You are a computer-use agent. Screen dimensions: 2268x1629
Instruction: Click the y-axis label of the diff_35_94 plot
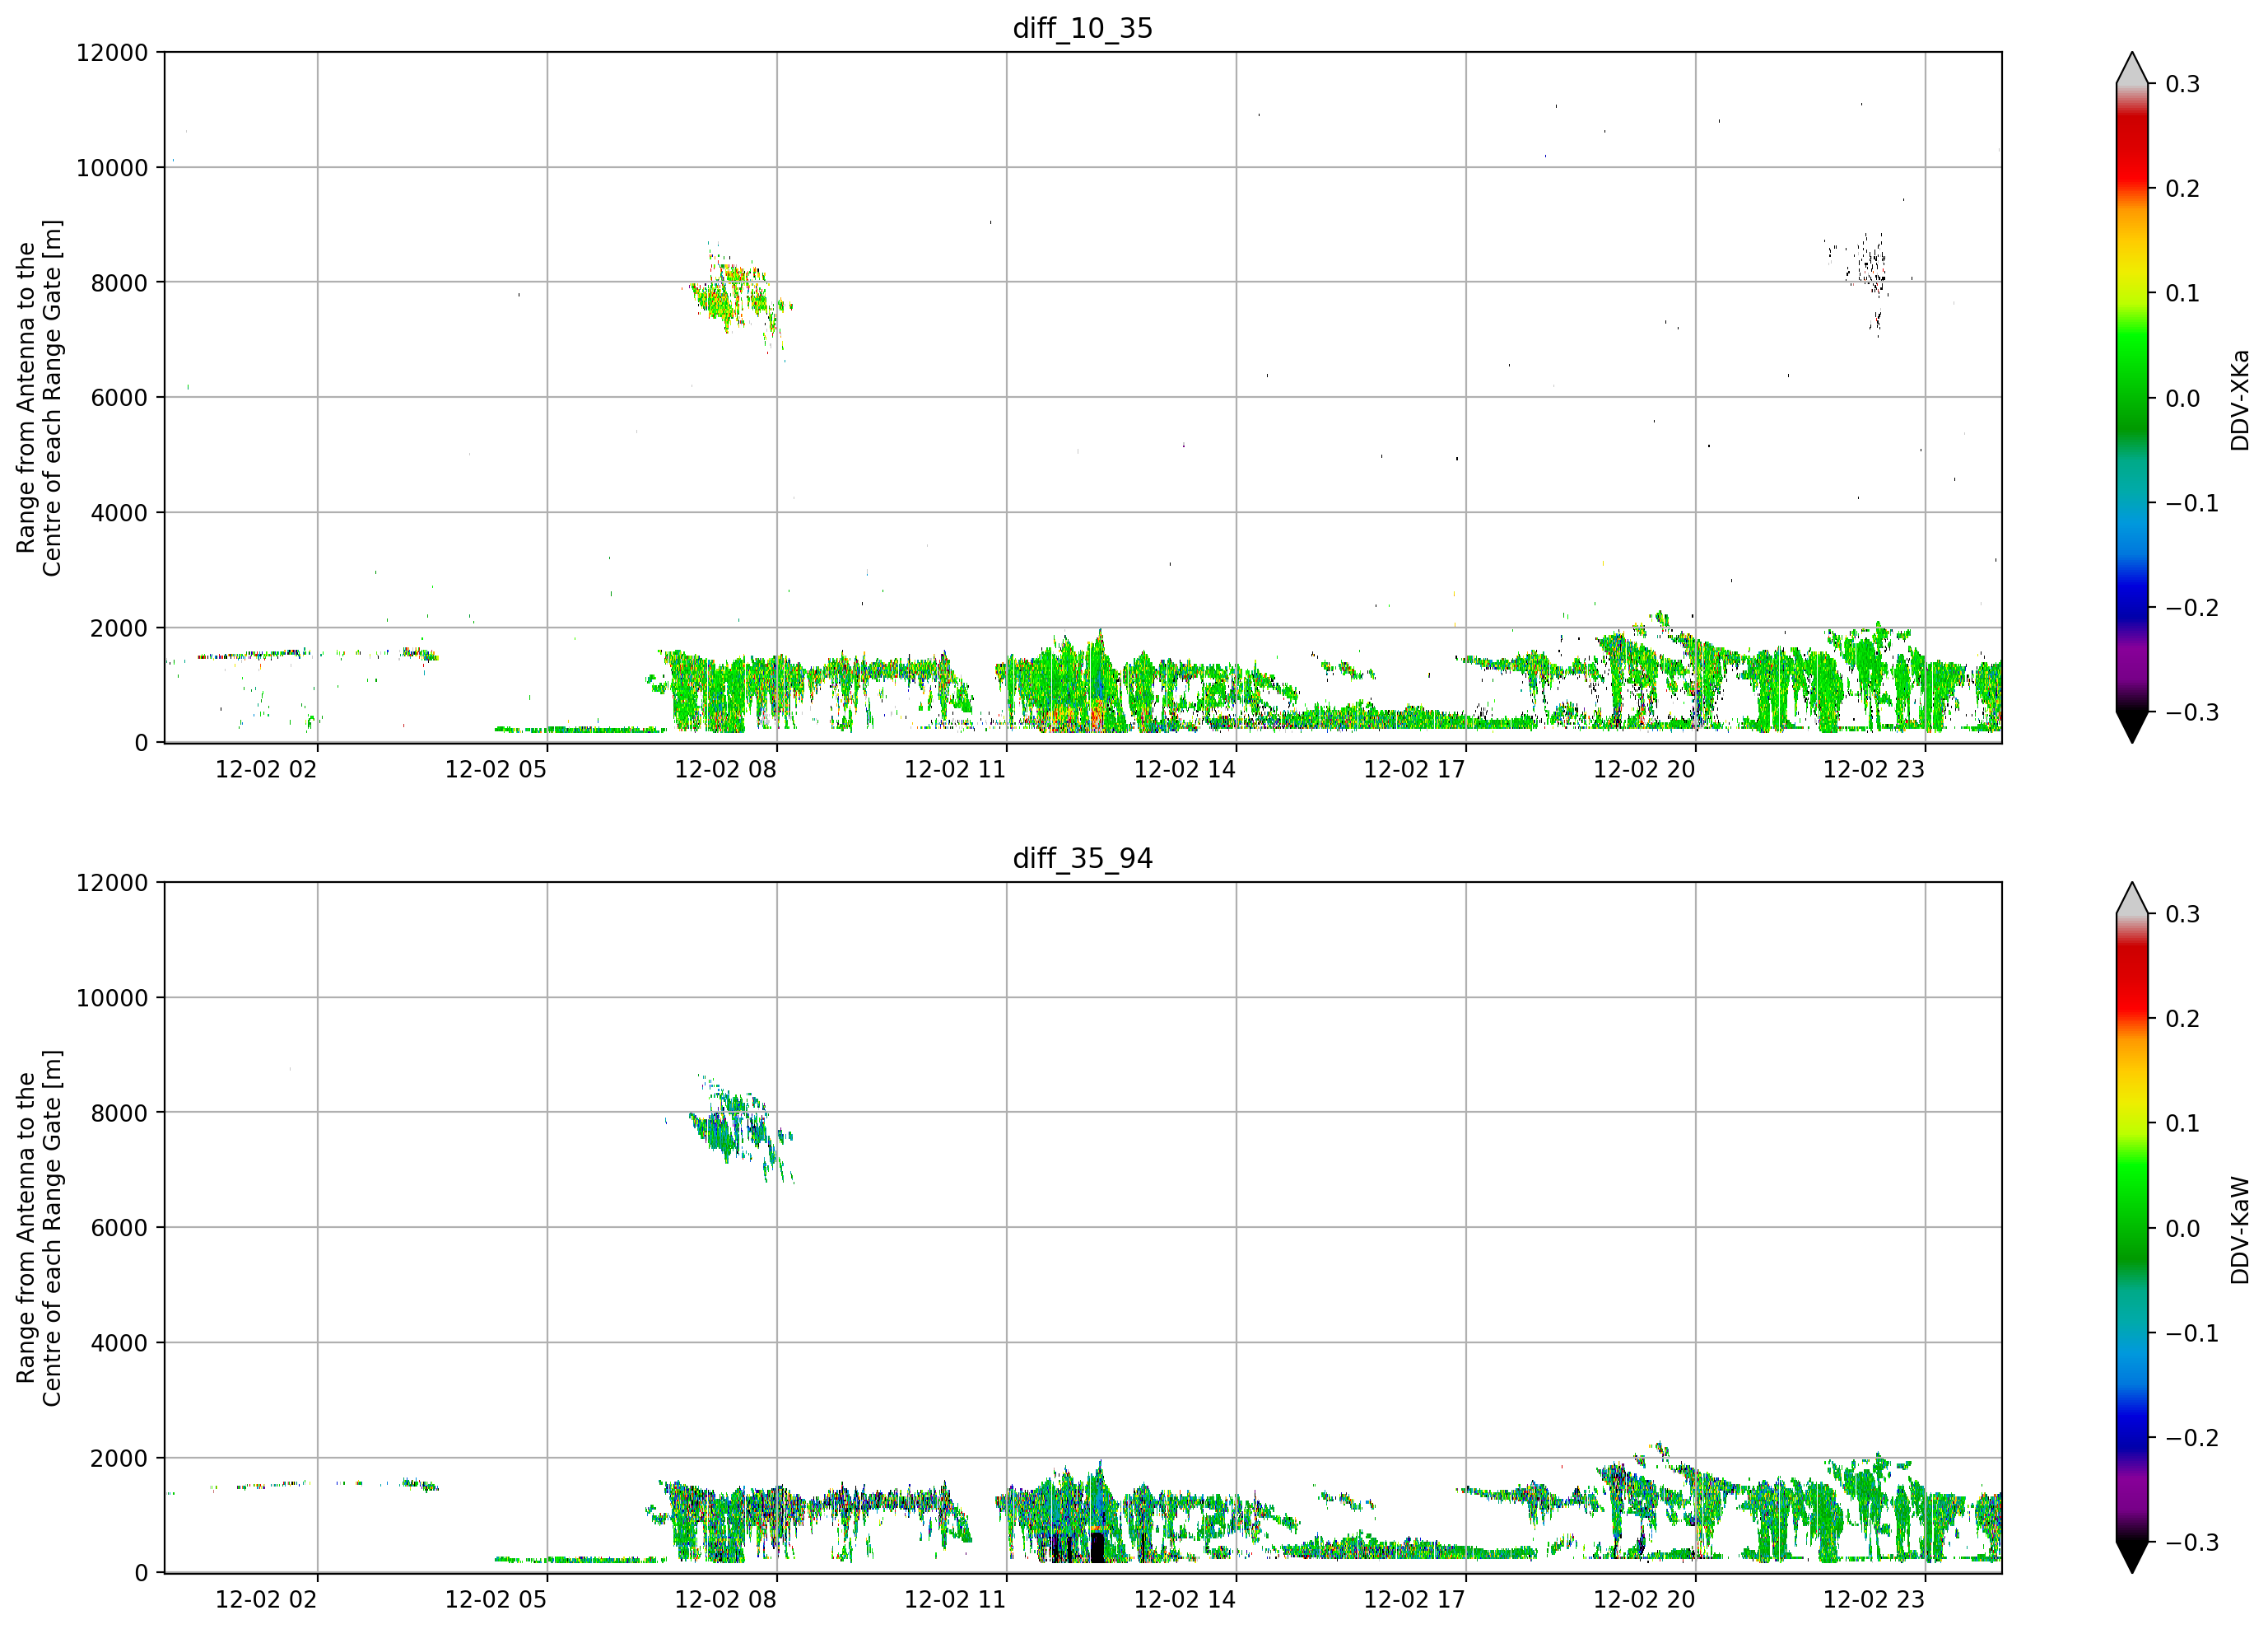tap(39, 1228)
